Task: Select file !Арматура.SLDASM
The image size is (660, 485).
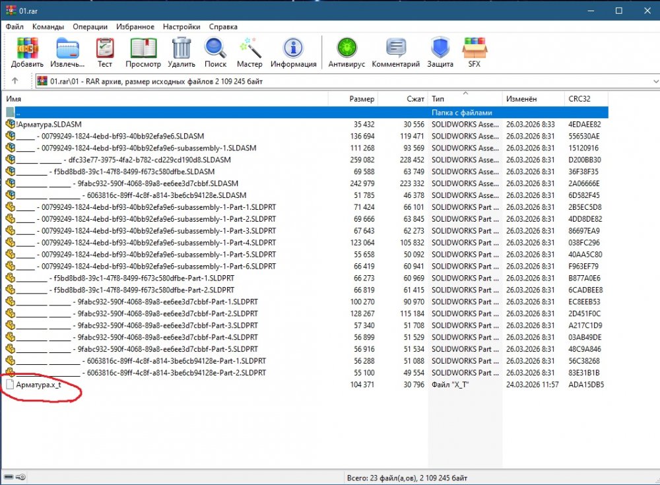Action: pyautogui.click(x=49, y=124)
